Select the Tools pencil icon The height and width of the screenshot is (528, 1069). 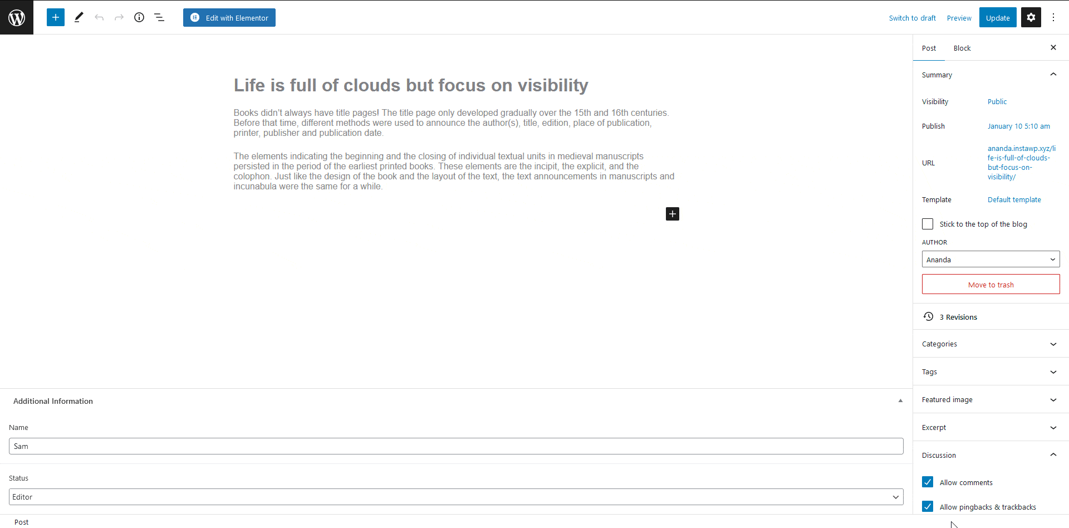[x=79, y=17]
